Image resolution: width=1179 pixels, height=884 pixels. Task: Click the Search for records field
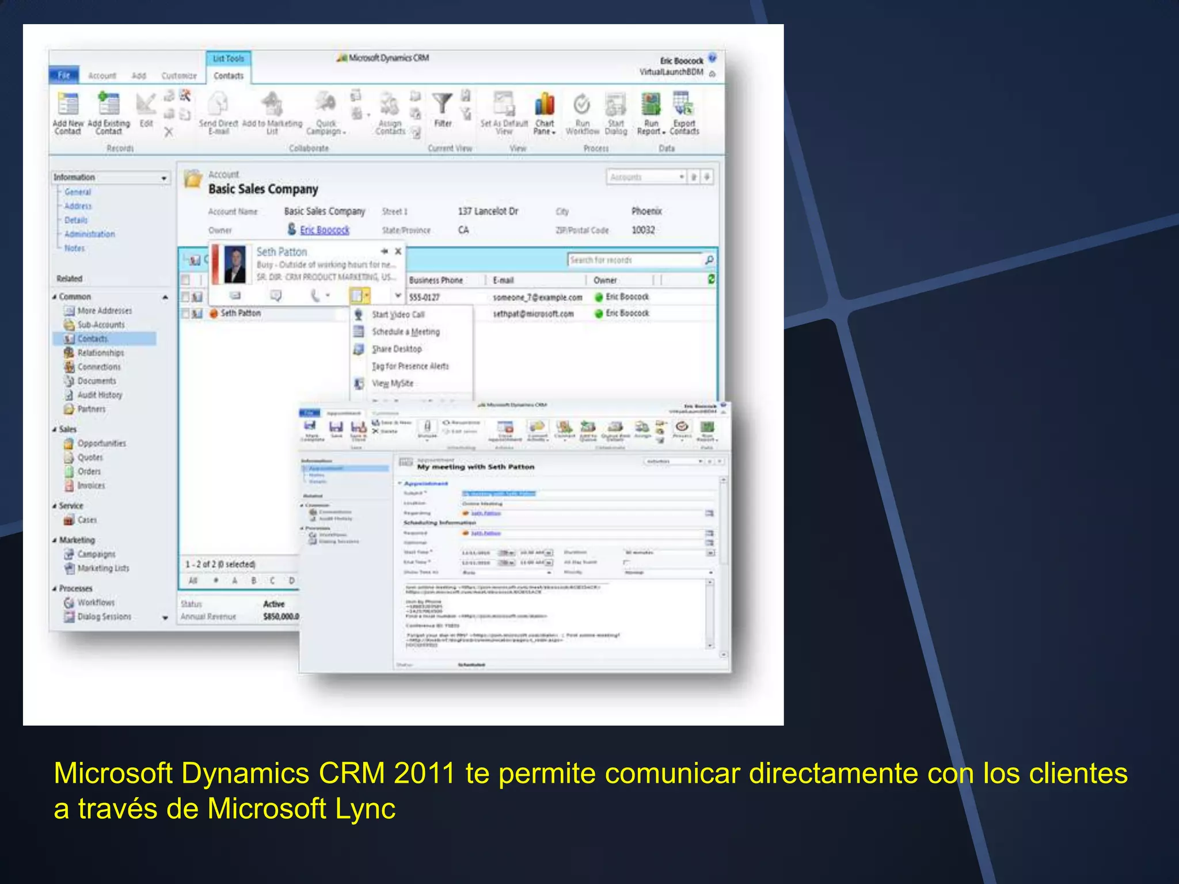tap(634, 260)
